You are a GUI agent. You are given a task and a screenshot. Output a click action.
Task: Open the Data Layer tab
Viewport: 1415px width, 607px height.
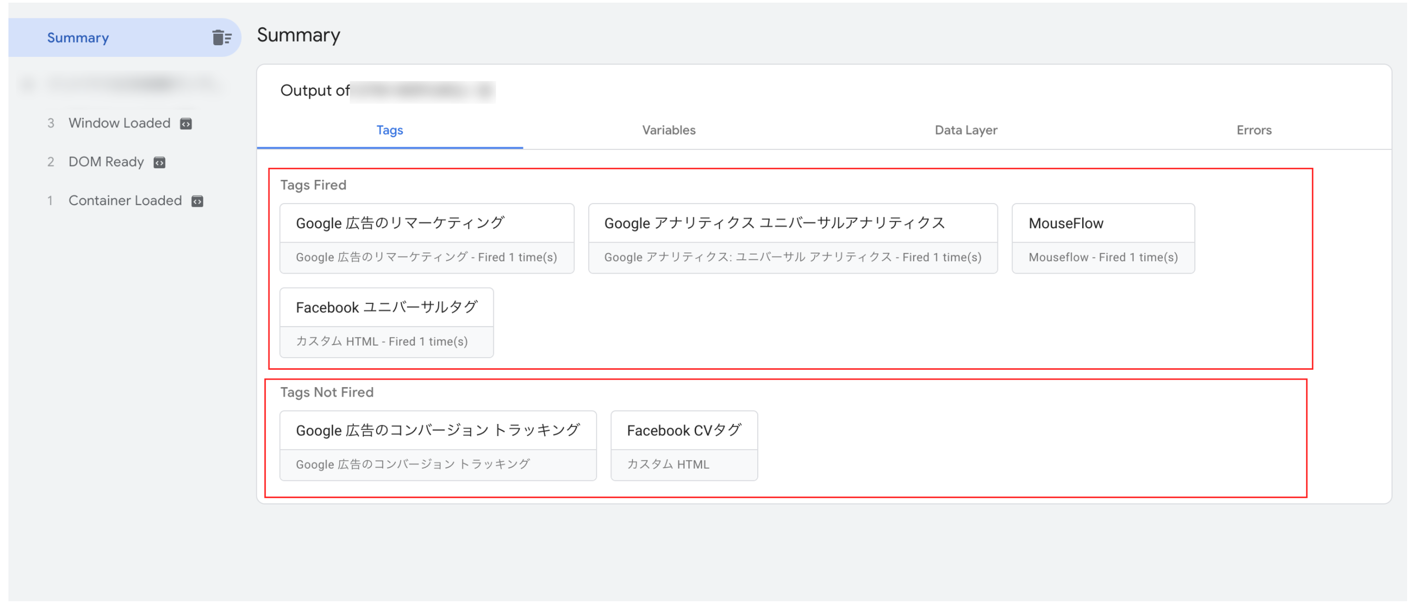pos(965,130)
